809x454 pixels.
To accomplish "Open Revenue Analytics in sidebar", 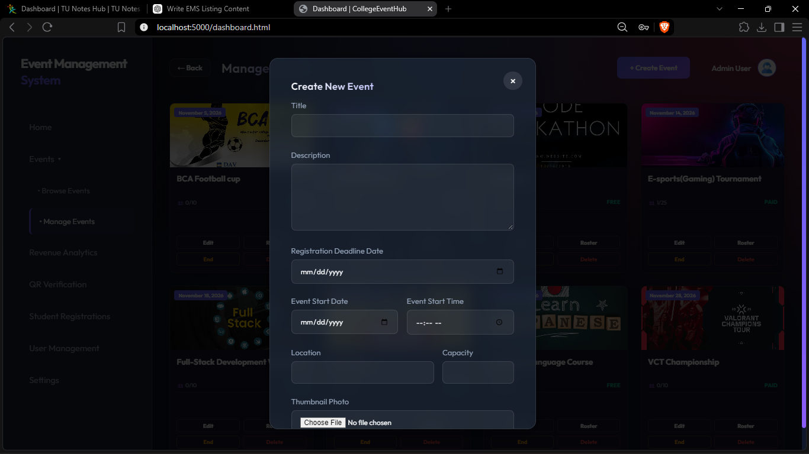I will pyautogui.click(x=63, y=252).
